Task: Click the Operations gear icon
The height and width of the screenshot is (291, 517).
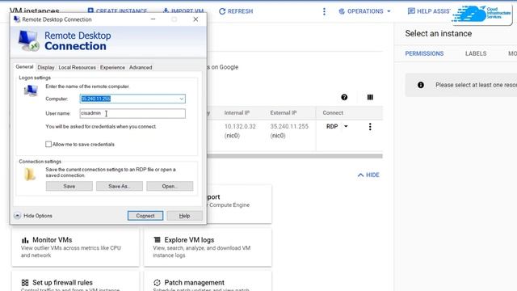Action: pos(342,11)
